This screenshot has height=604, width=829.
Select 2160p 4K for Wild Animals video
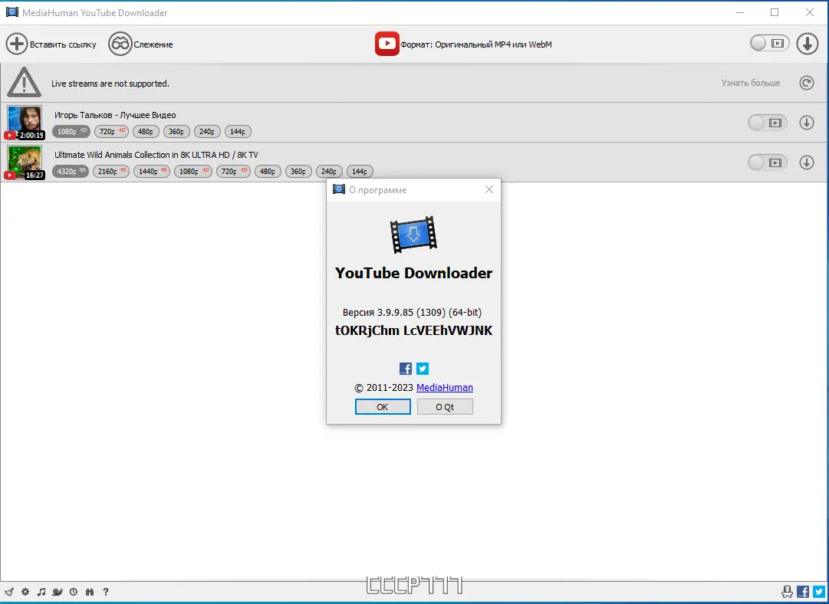click(111, 171)
